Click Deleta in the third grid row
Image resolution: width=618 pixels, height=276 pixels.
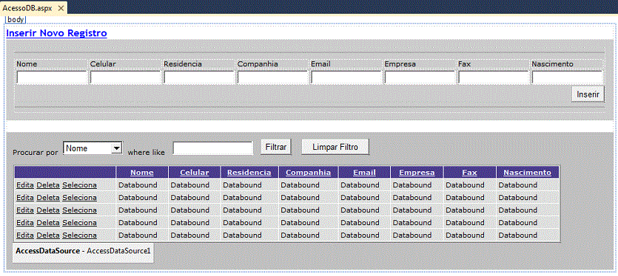point(48,210)
